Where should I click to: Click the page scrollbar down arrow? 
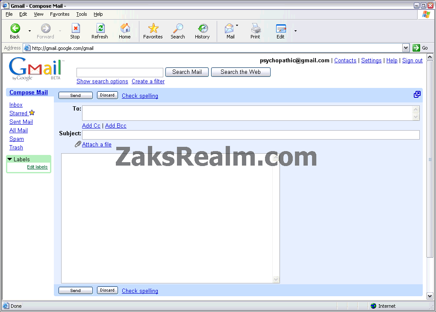[x=430, y=296]
